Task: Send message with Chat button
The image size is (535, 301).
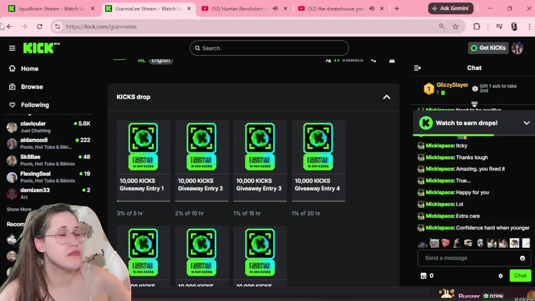Action: click(520, 275)
